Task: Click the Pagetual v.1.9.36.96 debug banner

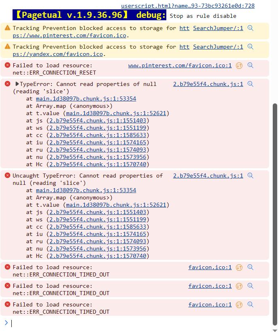Action: [x=89, y=15]
